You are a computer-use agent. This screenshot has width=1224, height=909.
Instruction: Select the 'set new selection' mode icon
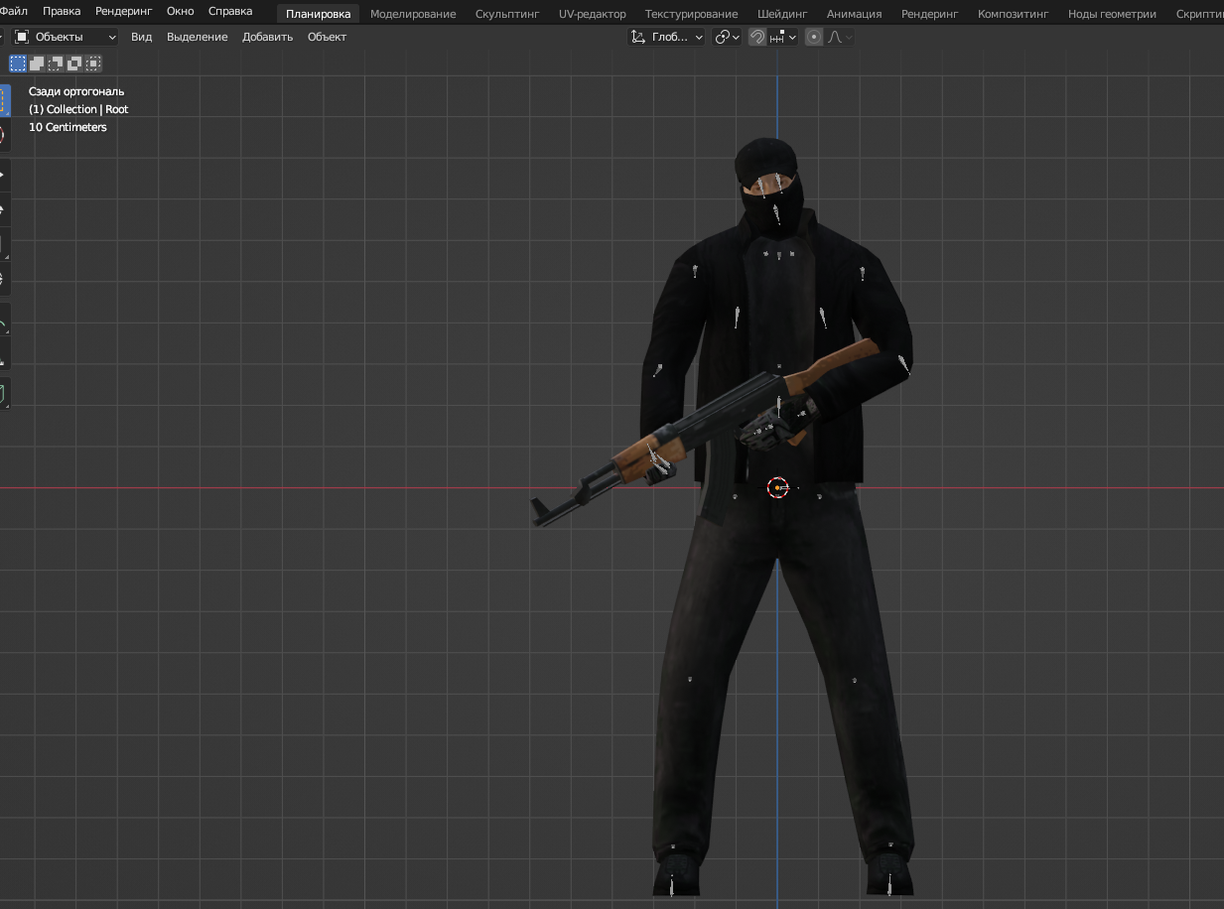[18, 64]
